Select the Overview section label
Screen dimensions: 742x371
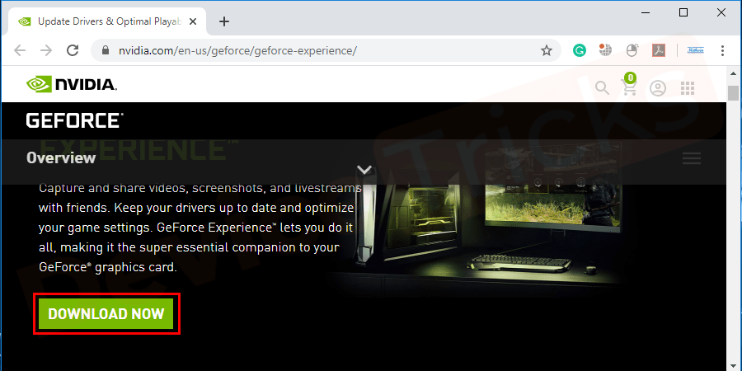(61, 157)
